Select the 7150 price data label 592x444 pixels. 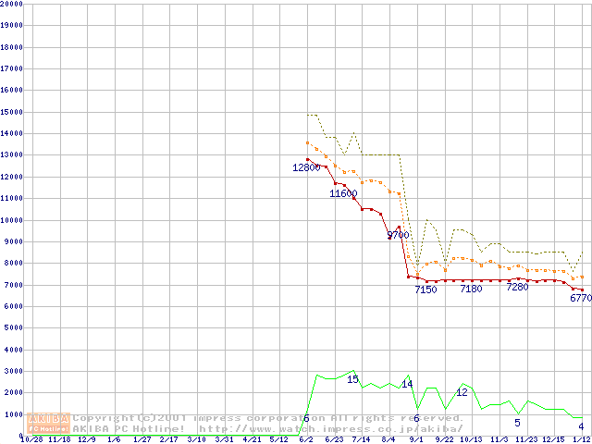click(425, 290)
